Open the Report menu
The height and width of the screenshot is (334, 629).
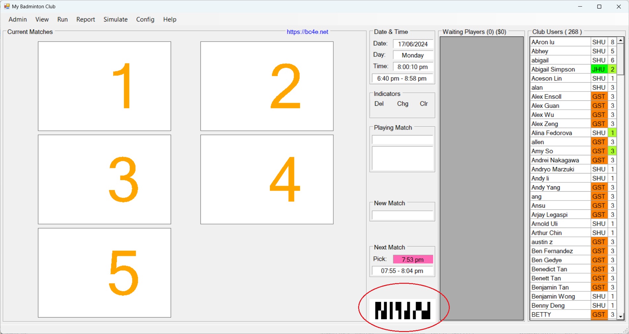pyautogui.click(x=86, y=19)
